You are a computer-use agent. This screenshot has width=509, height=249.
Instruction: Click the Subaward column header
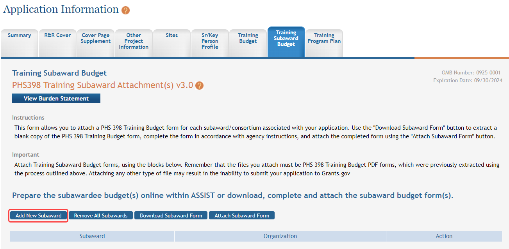(x=92, y=236)
